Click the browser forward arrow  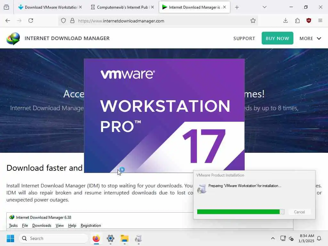click(x=19, y=20)
